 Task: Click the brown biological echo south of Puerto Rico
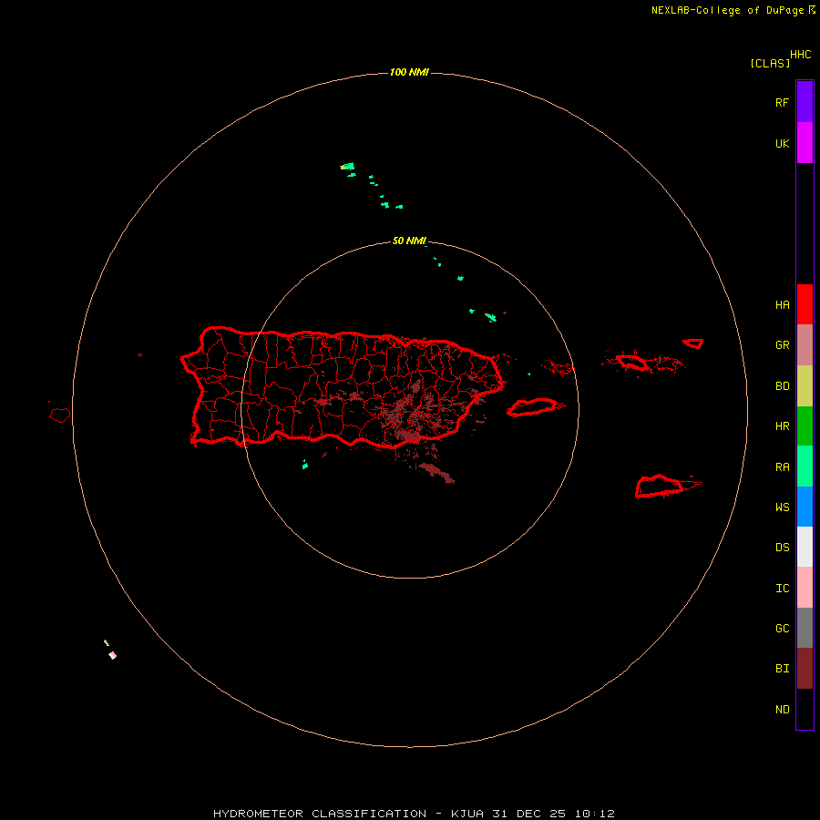436,472
